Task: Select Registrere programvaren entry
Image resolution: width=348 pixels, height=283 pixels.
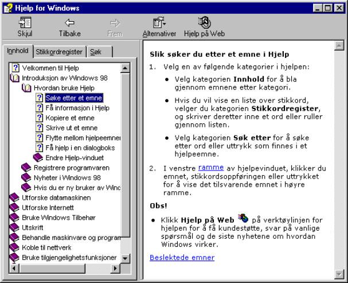Action: (72, 168)
